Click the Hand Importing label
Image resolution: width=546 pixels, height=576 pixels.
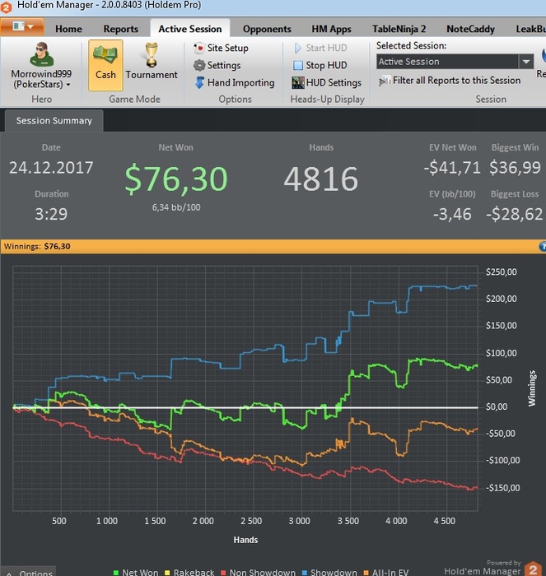coord(240,82)
